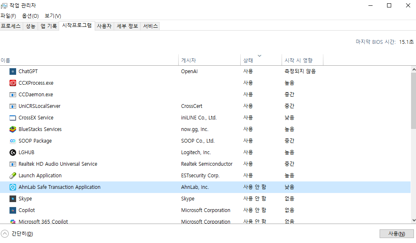
Task: Click the iniLINE Co., Ltd. publisher
Action: (x=199, y=118)
